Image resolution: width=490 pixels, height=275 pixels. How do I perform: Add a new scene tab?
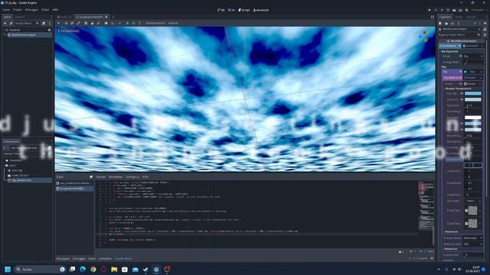coord(113,17)
